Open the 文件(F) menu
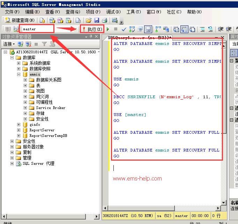 pyautogui.click(x=12, y=12)
